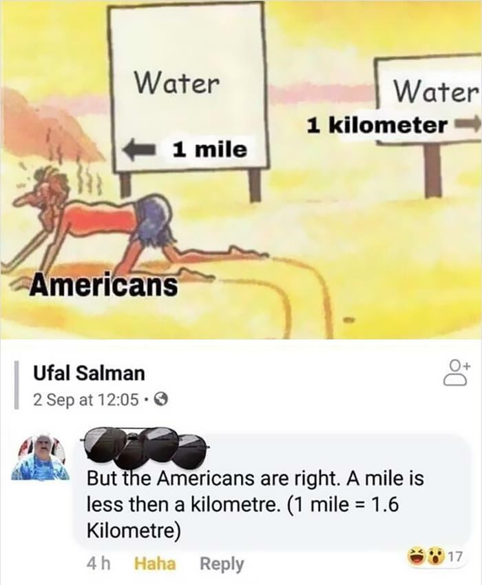The image size is (482, 585).
Task: Open Ufal Salman's profile
Action: tap(89, 373)
